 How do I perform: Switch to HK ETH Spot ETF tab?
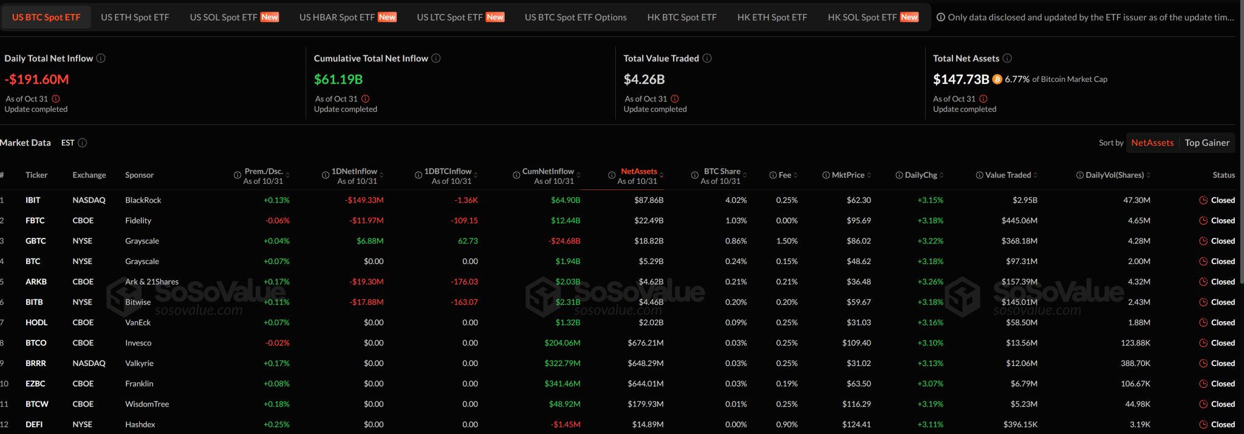(772, 17)
